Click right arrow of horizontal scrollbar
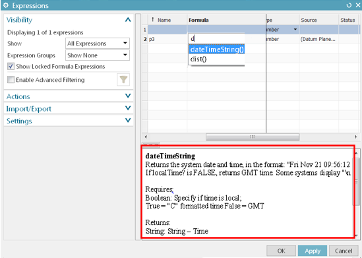 pos(356,137)
